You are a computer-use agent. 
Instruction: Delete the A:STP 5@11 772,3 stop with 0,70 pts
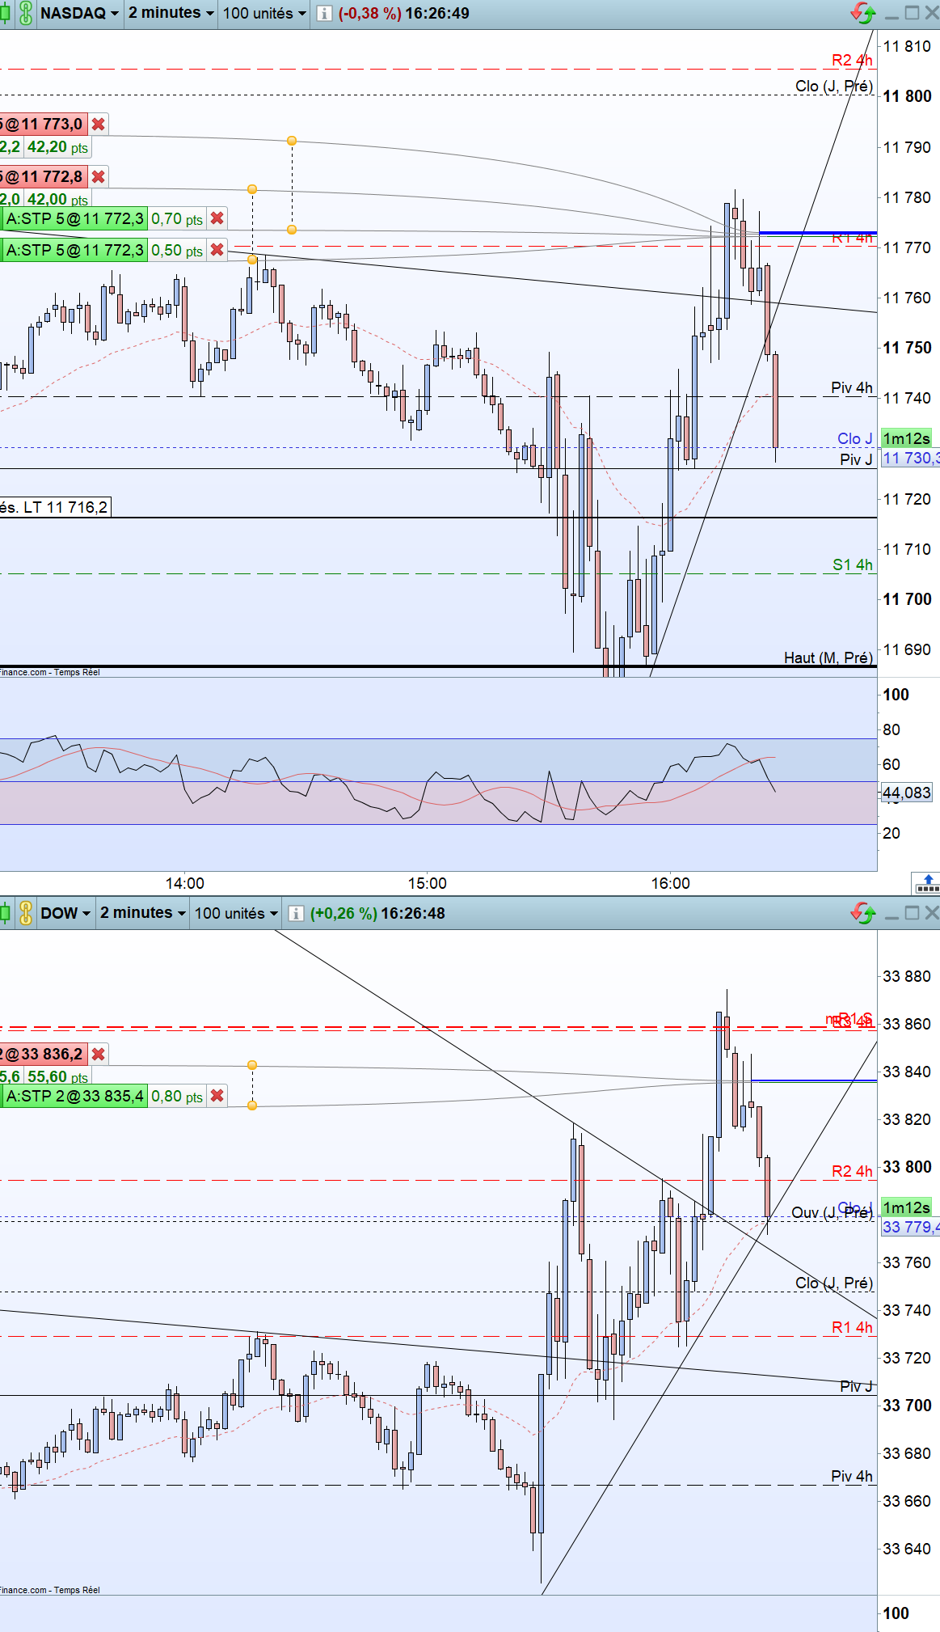point(217,218)
